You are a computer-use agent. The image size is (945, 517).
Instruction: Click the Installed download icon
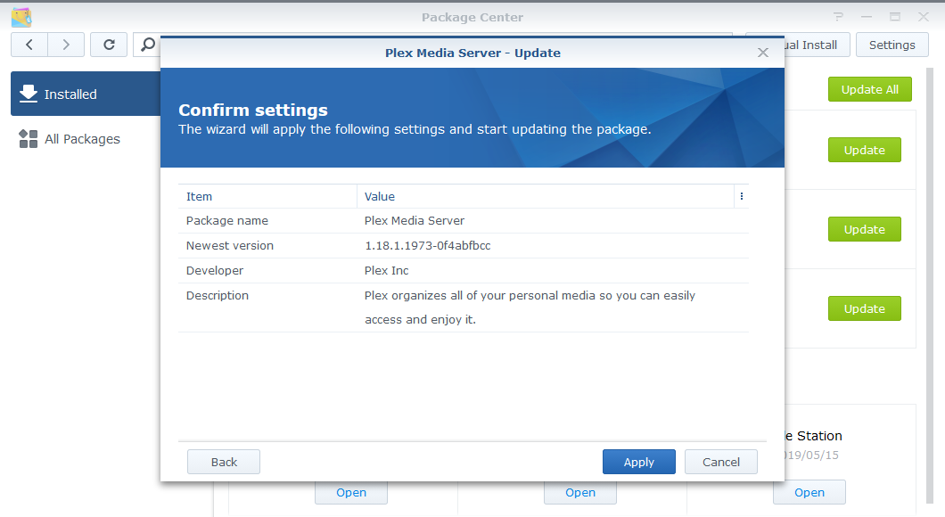[29, 94]
